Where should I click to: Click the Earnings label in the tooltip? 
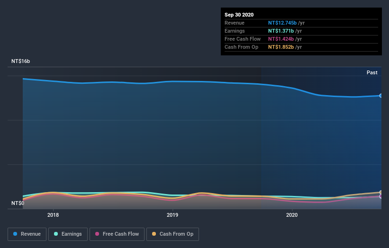click(235, 31)
